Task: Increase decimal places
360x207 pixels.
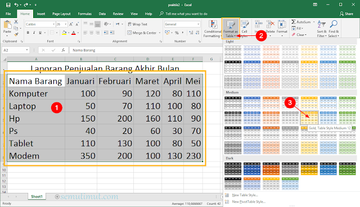Action: tap(191, 33)
